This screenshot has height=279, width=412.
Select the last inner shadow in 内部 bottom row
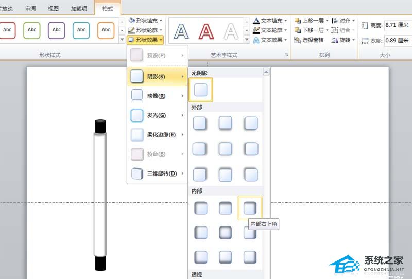pyautogui.click(x=250, y=257)
